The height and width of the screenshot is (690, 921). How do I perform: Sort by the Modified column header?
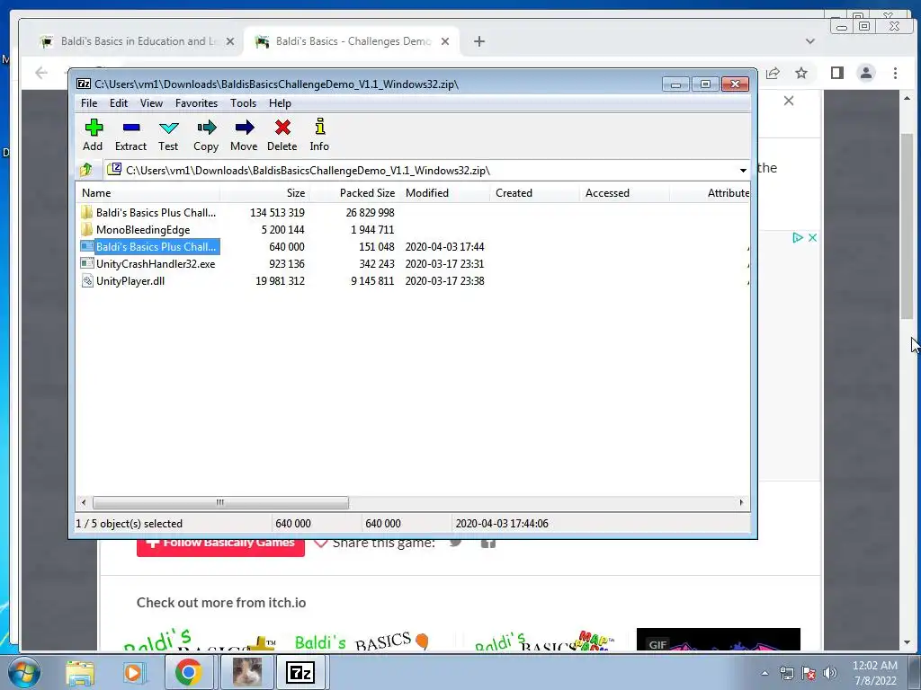point(444,193)
